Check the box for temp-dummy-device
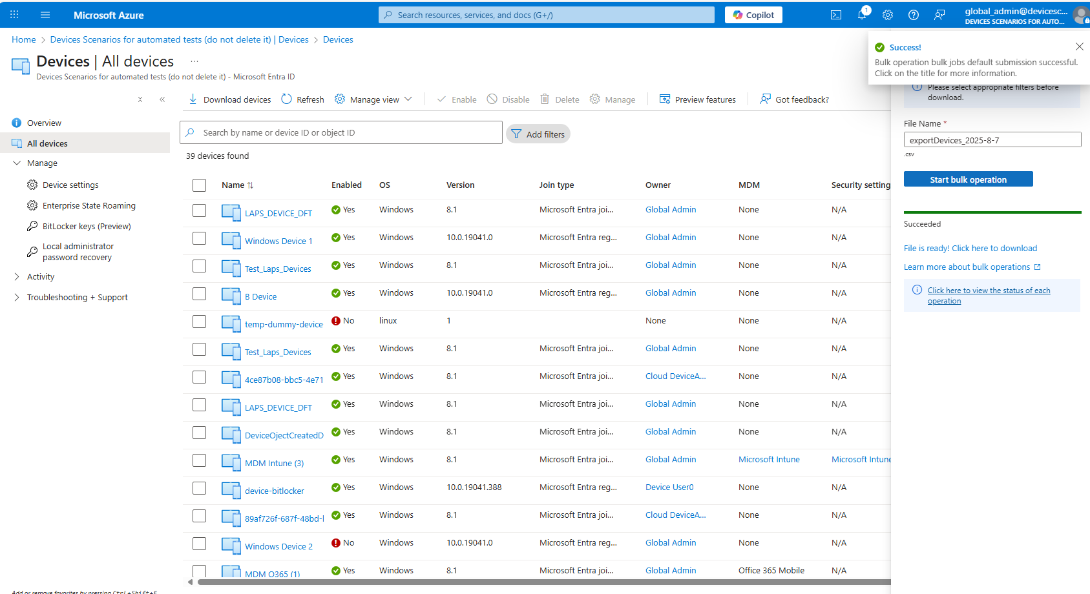1090x594 pixels. pyautogui.click(x=199, y=322)
